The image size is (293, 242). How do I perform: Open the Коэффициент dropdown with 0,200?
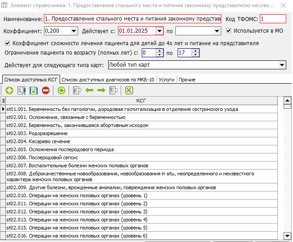point(74,31)
